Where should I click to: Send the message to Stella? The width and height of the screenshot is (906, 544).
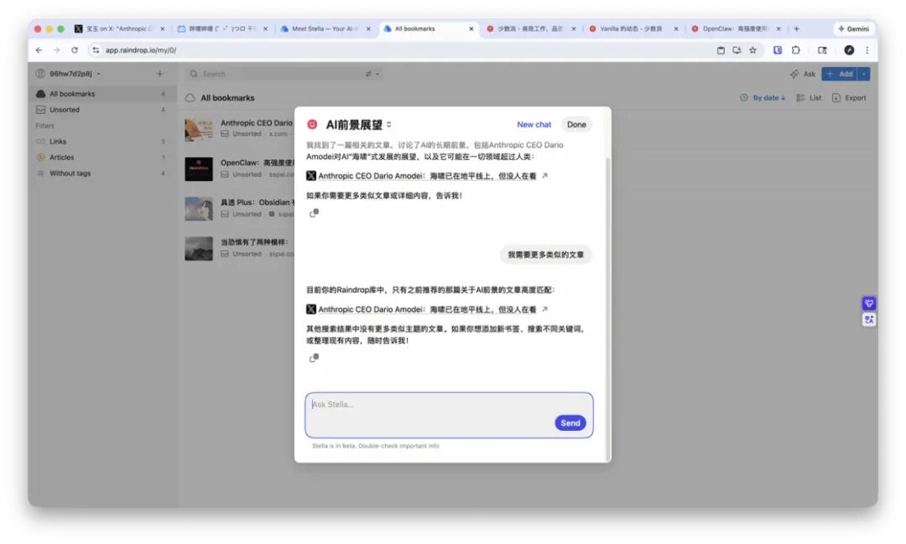570,422
